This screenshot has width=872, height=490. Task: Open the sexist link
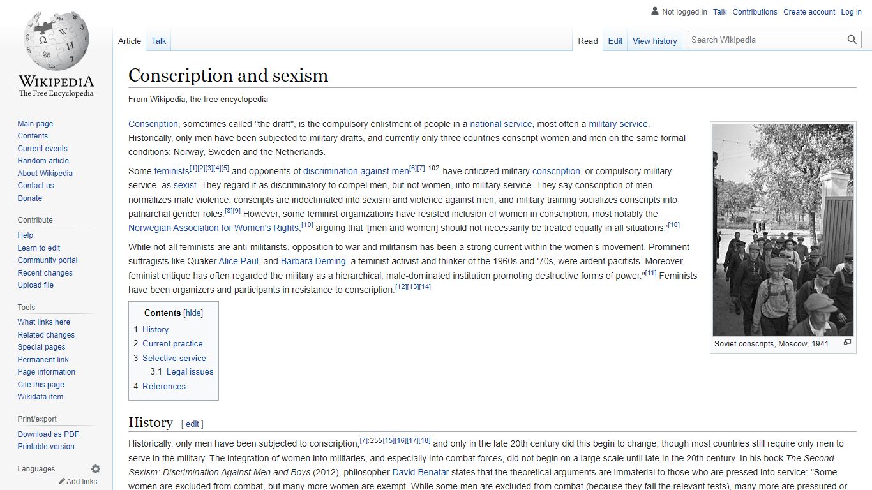tap(185, 185)
